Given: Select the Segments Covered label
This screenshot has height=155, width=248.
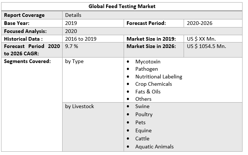Looking at the screenshot, I should (27, 61).
